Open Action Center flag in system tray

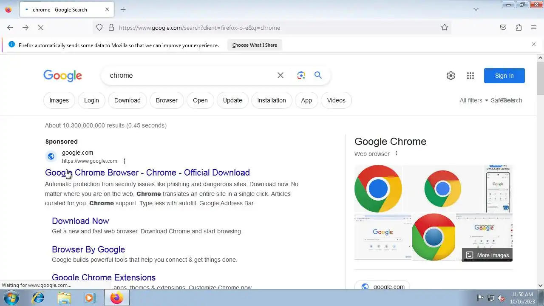click(x=480, y=298)
